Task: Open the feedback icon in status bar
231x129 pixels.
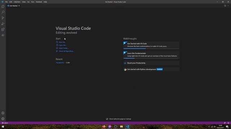Action: [x=225, y=123]
